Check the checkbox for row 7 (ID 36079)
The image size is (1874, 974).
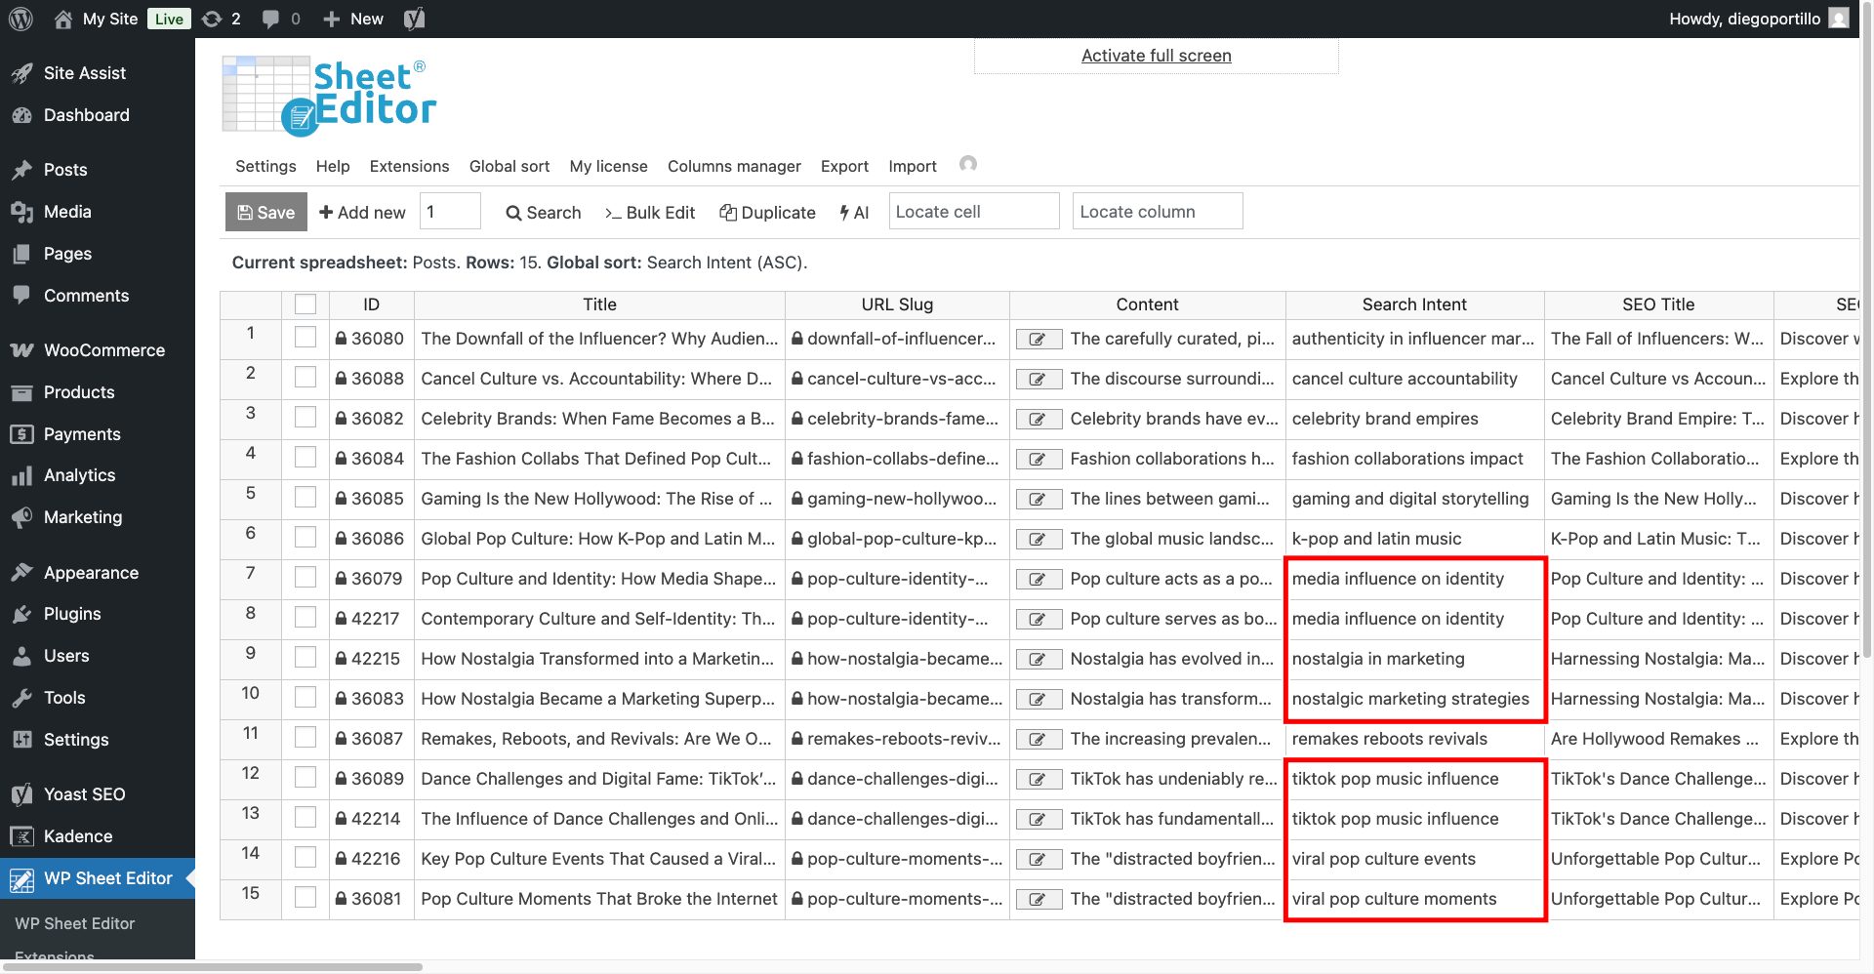pyautogui.click(x=305, y=578)
